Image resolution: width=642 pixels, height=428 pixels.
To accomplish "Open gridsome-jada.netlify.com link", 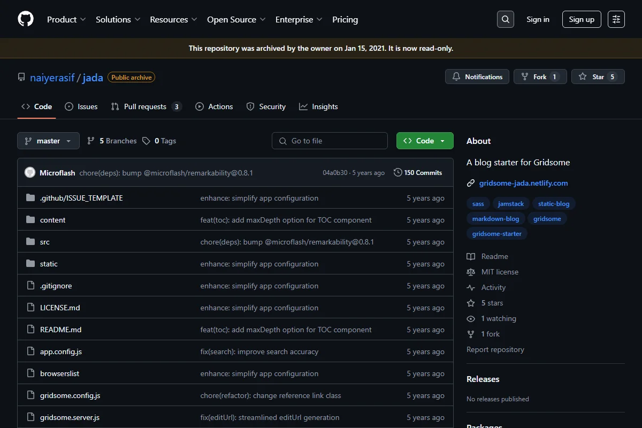I will [524, 183].
